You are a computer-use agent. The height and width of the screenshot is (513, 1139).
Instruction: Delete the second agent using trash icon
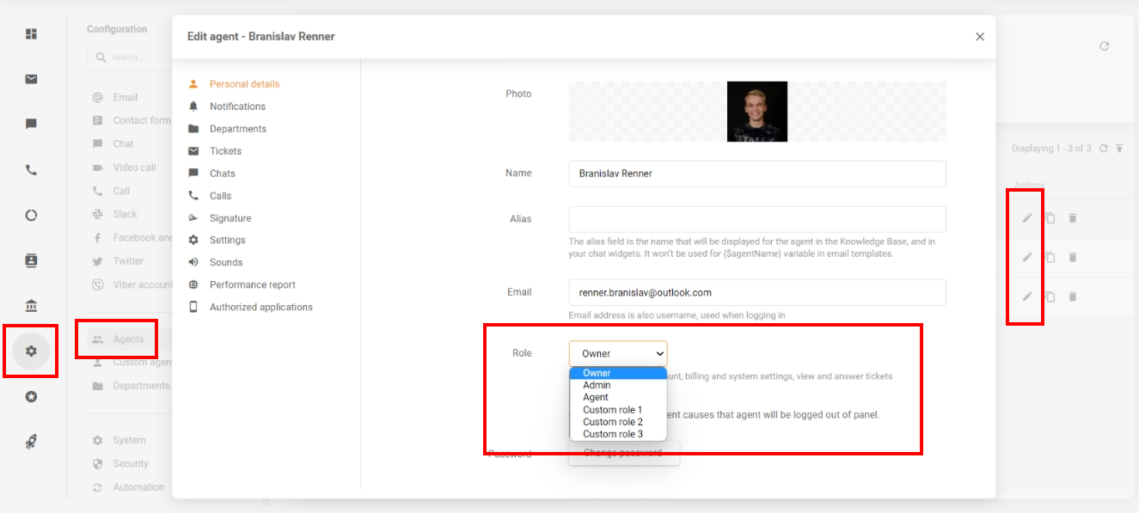coord(1072,257)
